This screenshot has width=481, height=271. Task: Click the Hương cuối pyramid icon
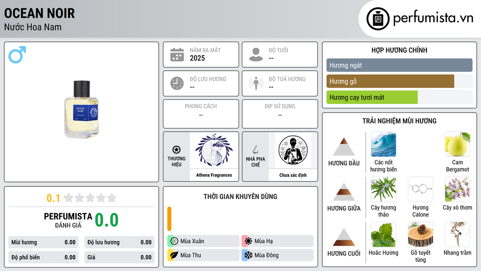[x=344, y=237]
